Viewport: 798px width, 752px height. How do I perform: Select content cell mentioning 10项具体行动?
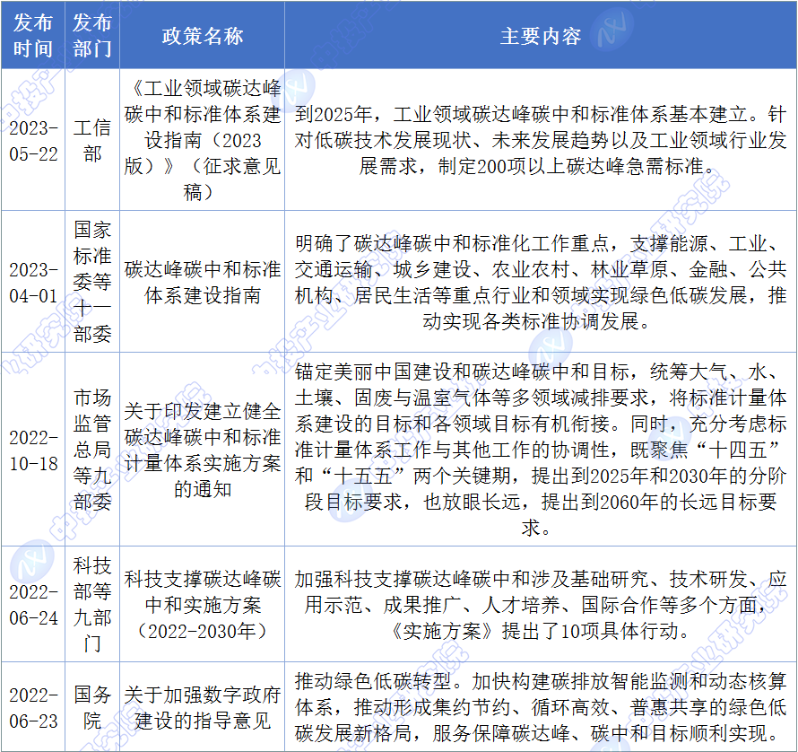[x=540, y=604]
